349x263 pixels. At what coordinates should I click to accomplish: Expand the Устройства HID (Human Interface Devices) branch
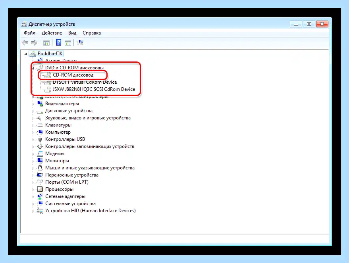coord(33,211)
